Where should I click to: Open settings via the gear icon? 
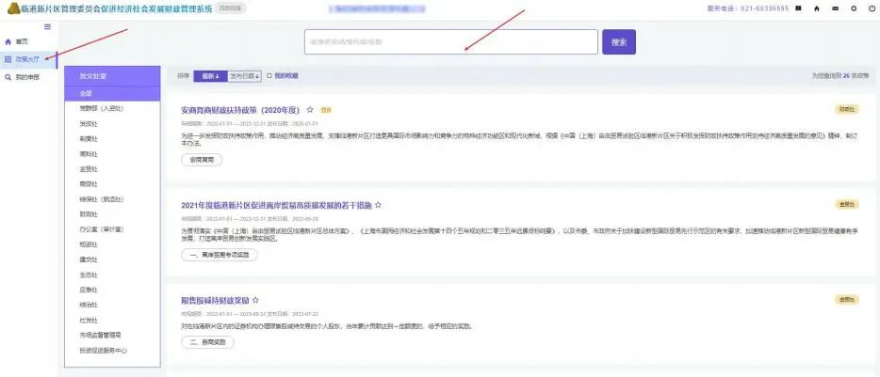(854, 9)
